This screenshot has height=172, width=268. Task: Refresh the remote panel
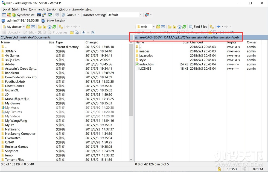tap(184, 27)
